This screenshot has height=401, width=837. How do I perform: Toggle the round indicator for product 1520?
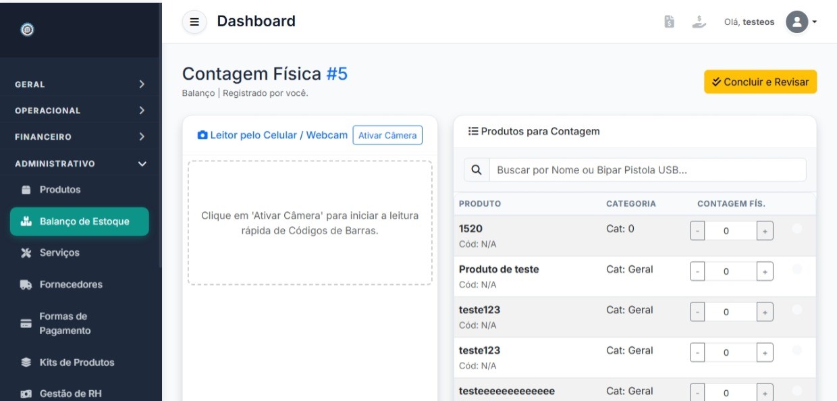(796, 229)
